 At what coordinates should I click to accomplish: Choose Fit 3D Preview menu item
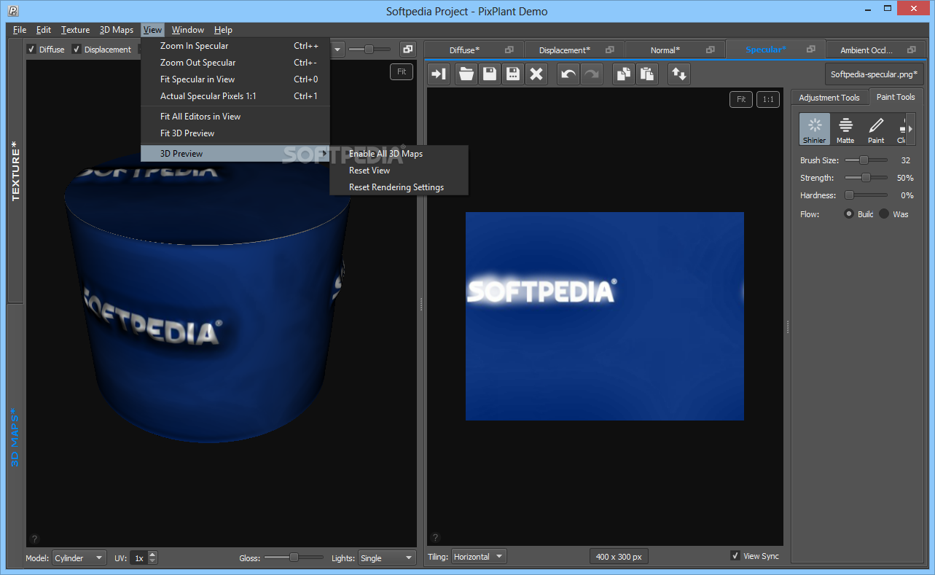click(235, 133)
